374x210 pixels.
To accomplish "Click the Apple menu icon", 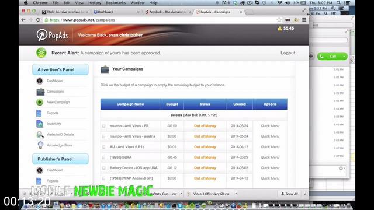I will tap(26, 3).
